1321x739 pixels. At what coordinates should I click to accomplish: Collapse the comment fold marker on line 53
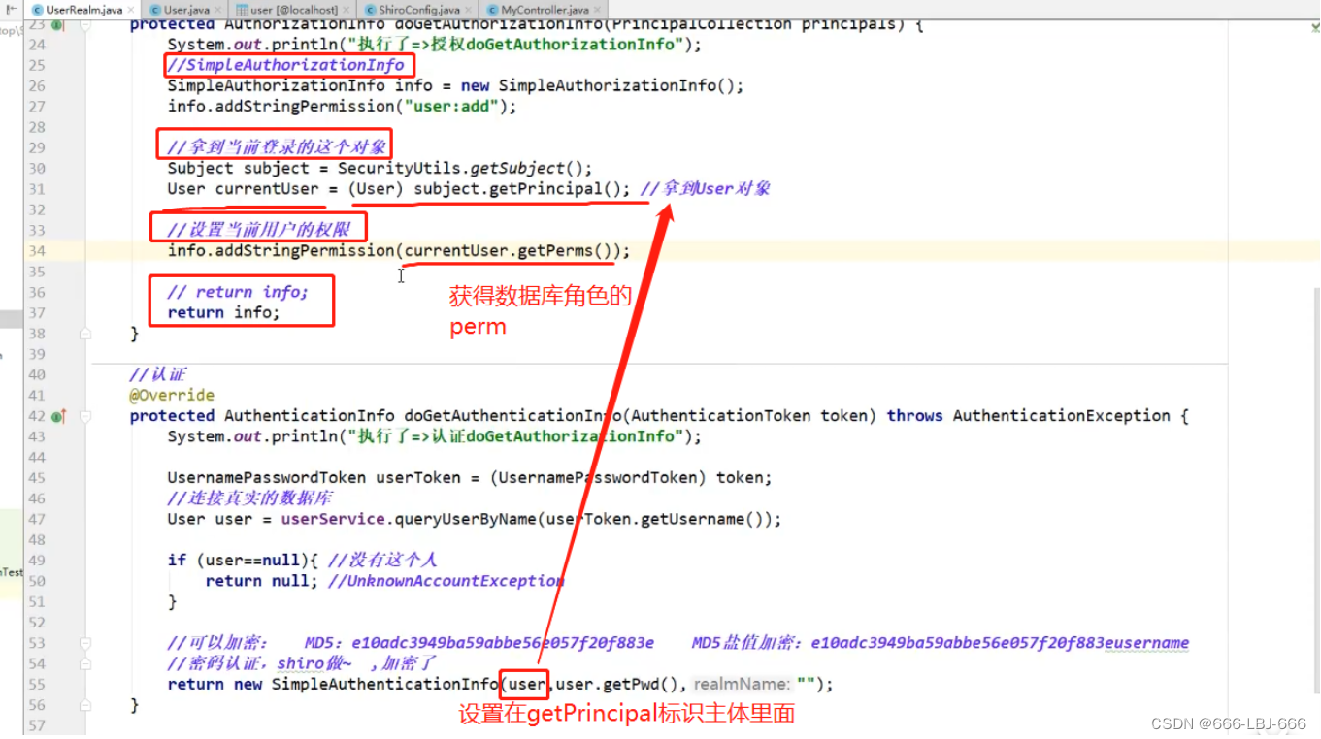(85, 643)
